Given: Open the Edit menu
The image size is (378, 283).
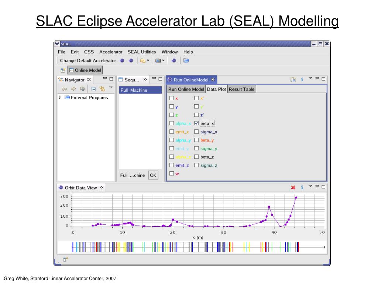Looking at the screenshot, I should 75,52.
